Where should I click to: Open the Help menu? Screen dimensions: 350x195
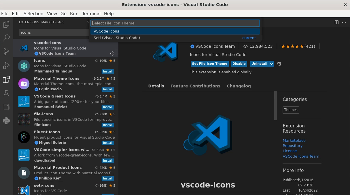pyautogui.click(x=109, y=14)
